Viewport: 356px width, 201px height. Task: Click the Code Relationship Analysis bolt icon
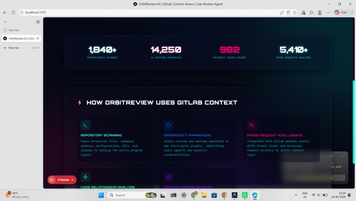(85, 177)
